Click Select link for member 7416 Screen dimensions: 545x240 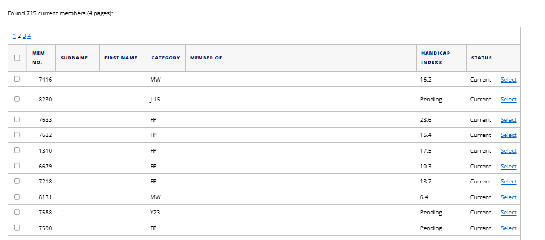[x=508, y=80]
